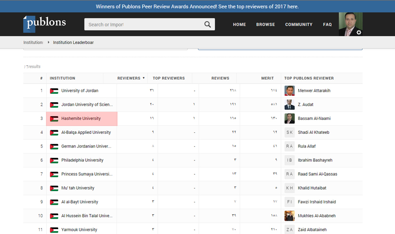This screenshot has width=395, height=234.
Task: Open reviewer Zaid Albataineh's name
Action: [312, 230]
